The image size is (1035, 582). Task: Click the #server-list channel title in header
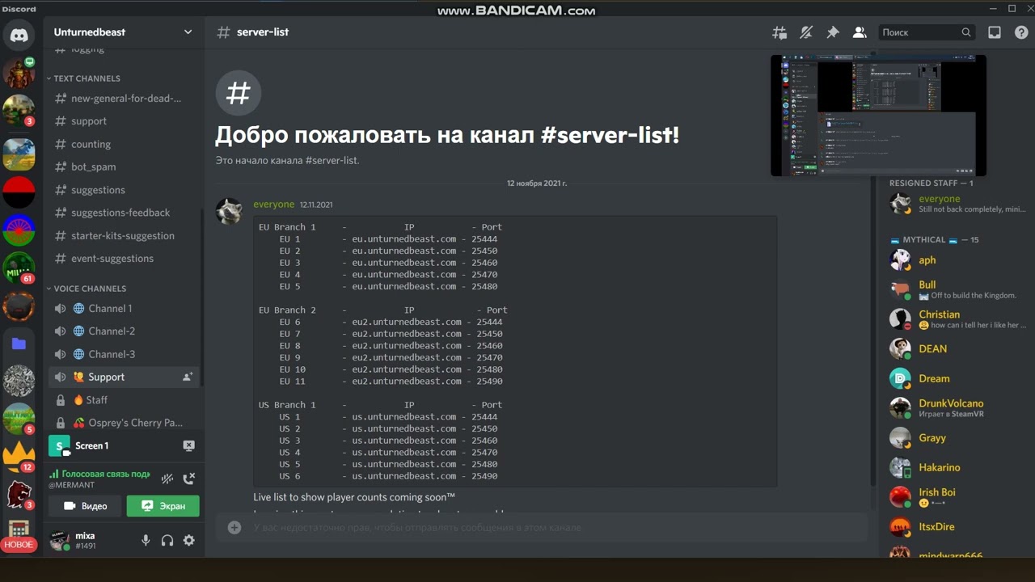tap(263, 32)
